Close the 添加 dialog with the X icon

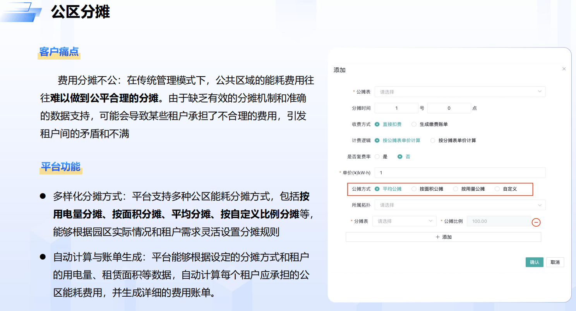point(564,69)
